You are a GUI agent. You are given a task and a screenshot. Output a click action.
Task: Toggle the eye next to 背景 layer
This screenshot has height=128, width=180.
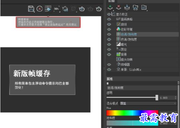pyautogui.click(x=109, y=54)
